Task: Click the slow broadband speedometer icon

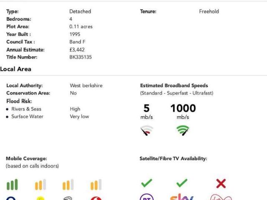Action: coord(146,130)
